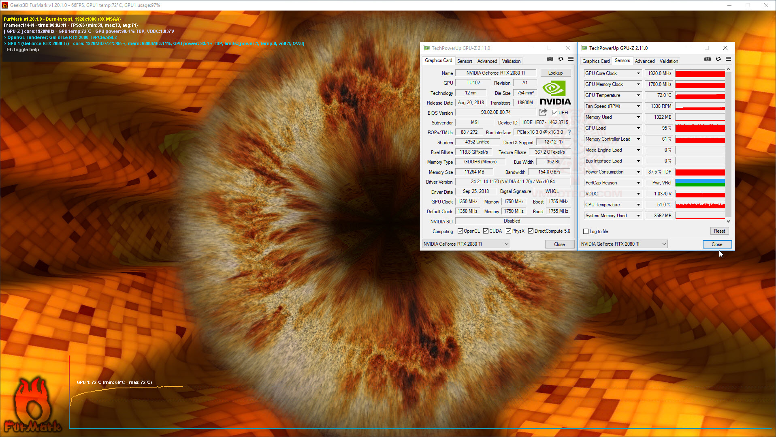
Task: Close the GPU-Z Sensors window with the X
Action: pos(725,48)
